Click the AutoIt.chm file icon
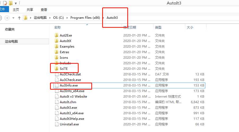 (x=57, y=102)
